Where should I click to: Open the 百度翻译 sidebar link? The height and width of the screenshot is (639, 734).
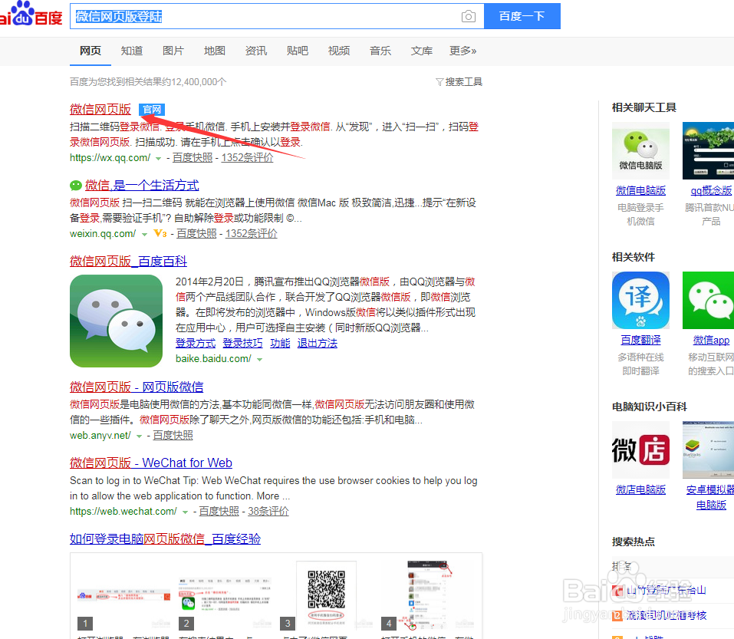click(x=641, y=341)
